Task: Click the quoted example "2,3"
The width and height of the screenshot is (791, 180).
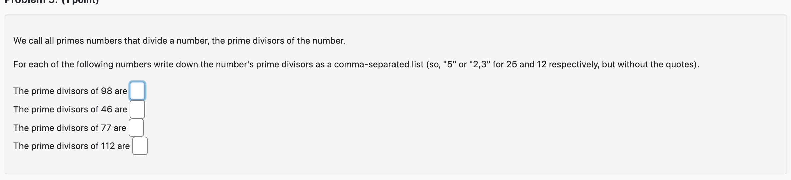Action: pos(480,64)
